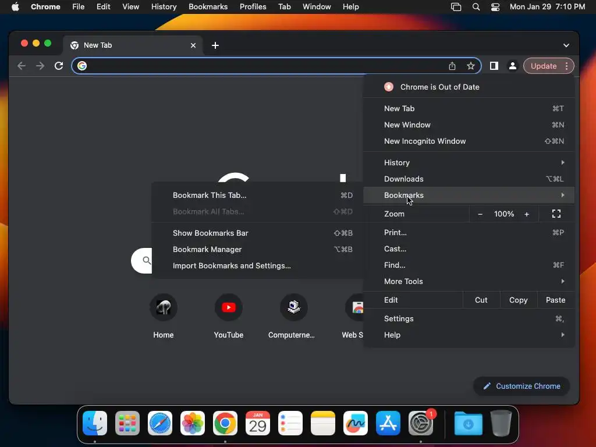Click the forward navigation arrow
Screen dimensions: 596x447
(40, 66)
